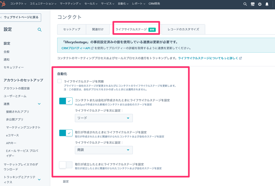
Task: Open the リード lifecycle stage dropdown
Action: coord(103,118)
